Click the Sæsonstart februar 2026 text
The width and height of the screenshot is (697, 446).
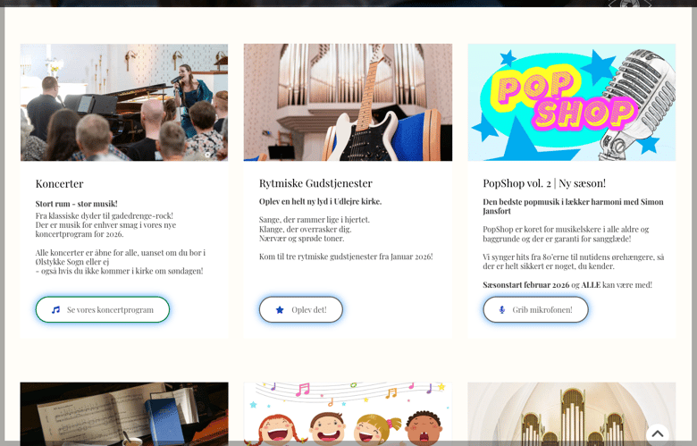(x=525, y=284)
